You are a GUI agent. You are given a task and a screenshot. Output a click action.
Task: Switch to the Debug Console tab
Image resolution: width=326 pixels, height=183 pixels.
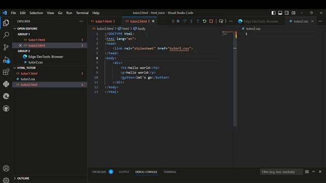click(x=146, y=172)
